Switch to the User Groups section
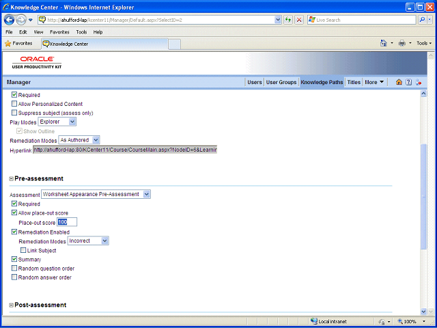The height and width of the screenshot is (328, 437). 281,82
